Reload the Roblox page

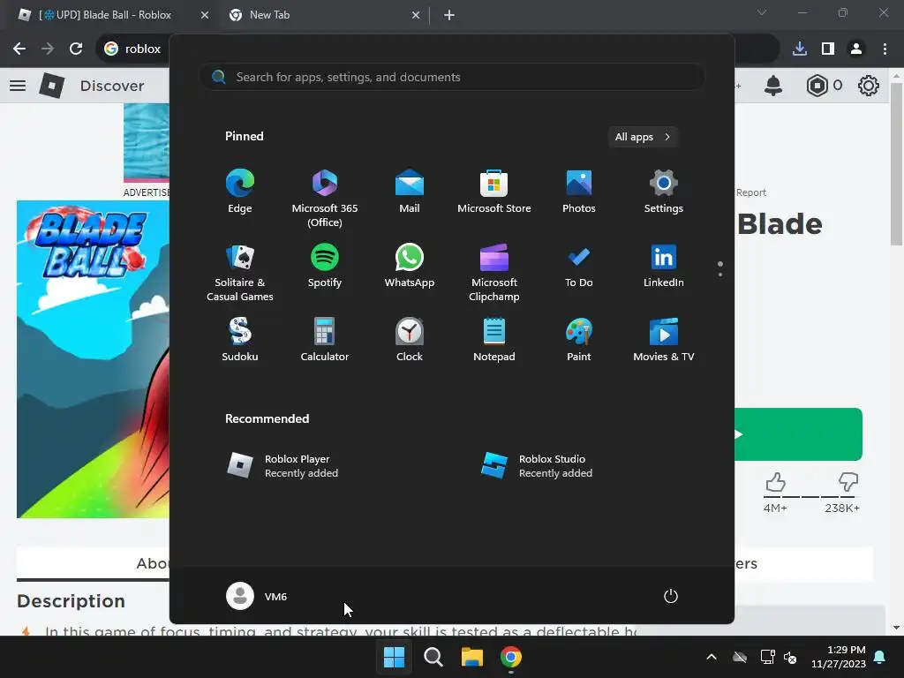point(76,49)
